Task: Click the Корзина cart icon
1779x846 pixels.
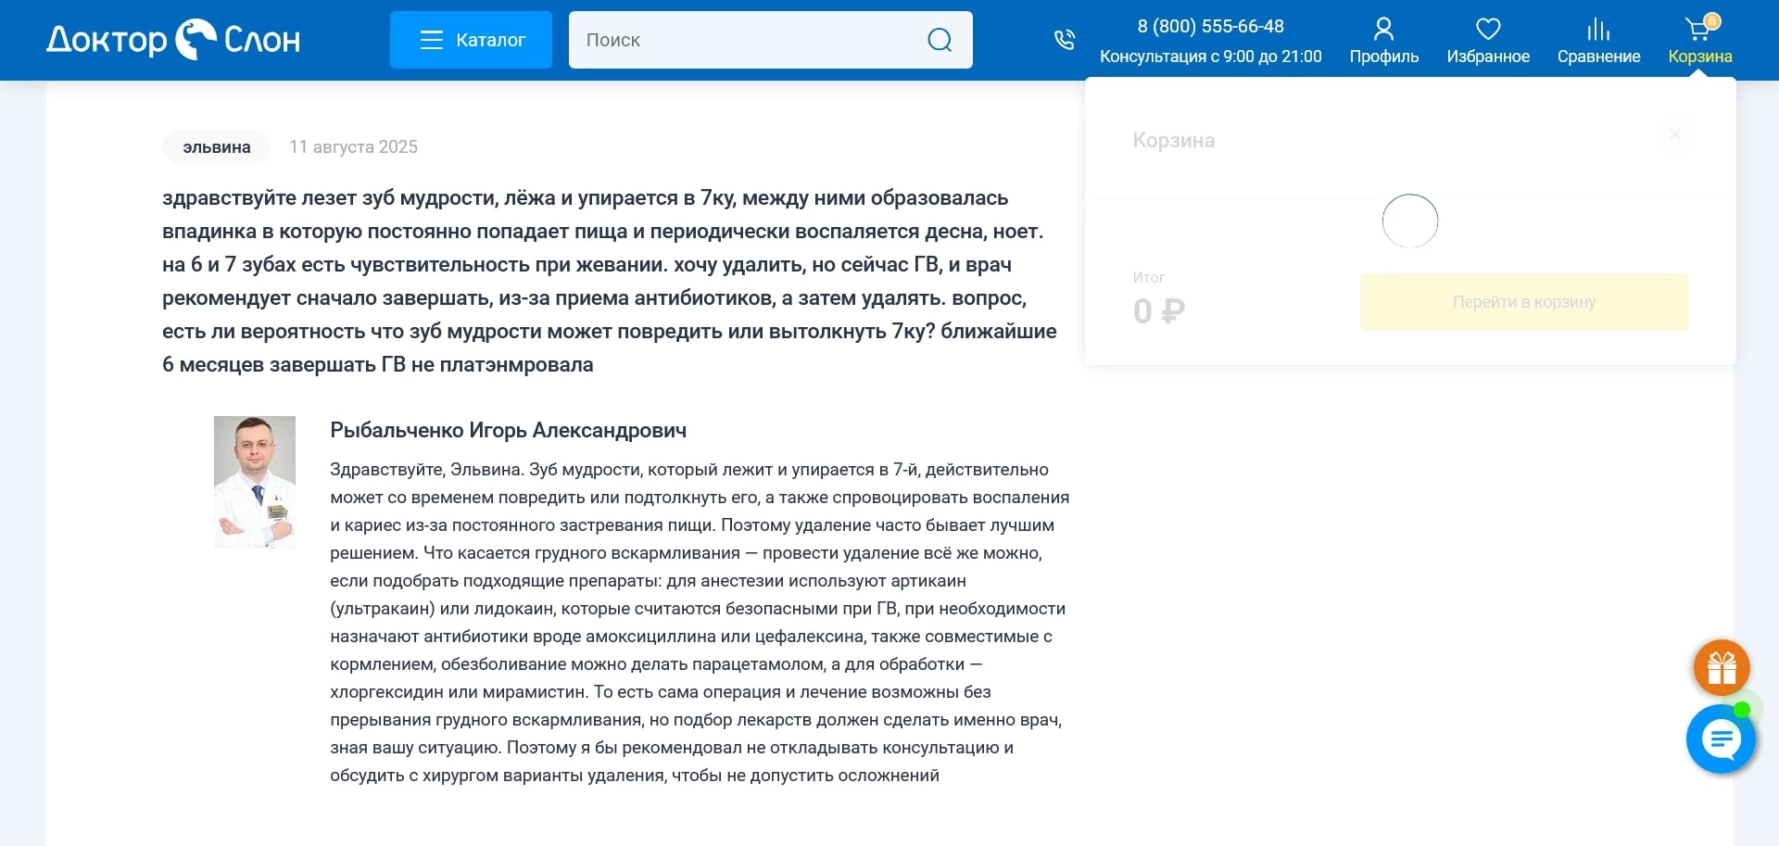Action: (1697, 28)
